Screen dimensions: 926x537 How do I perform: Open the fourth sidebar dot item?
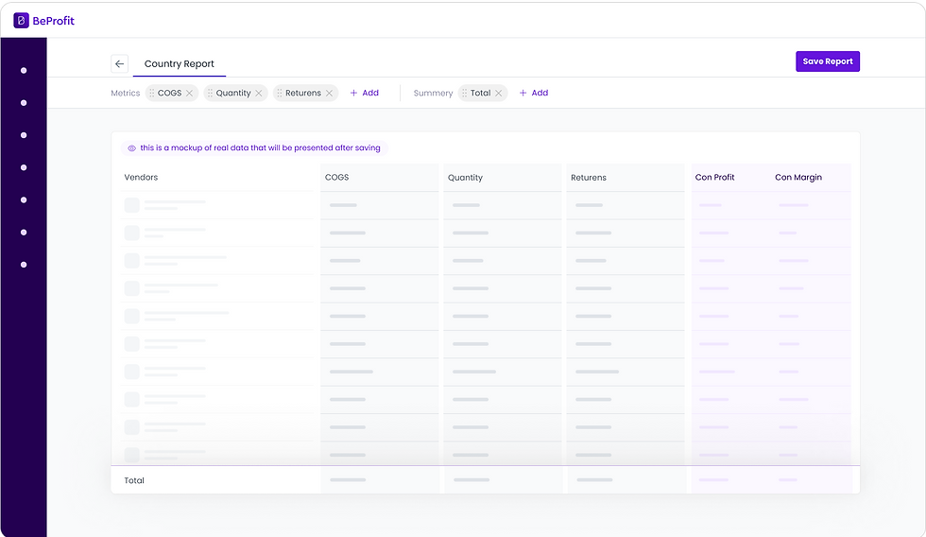(x=24, y=167)
